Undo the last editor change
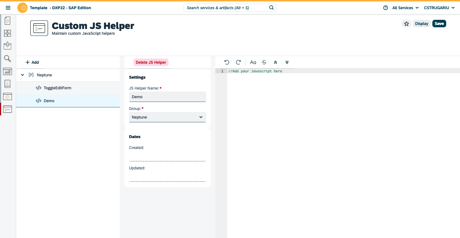Image resolution: width=460 pixels, height=238 pixels. tap(227, 62)
